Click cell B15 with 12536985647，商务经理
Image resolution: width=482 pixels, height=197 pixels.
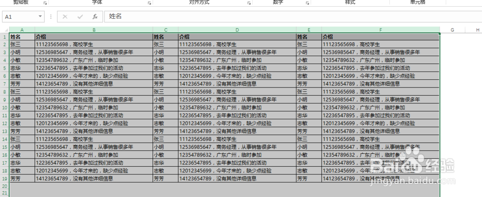tap(94, 147)
